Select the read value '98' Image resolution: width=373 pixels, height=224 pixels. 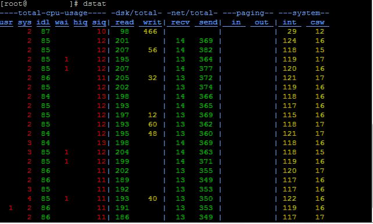[124, 31]
